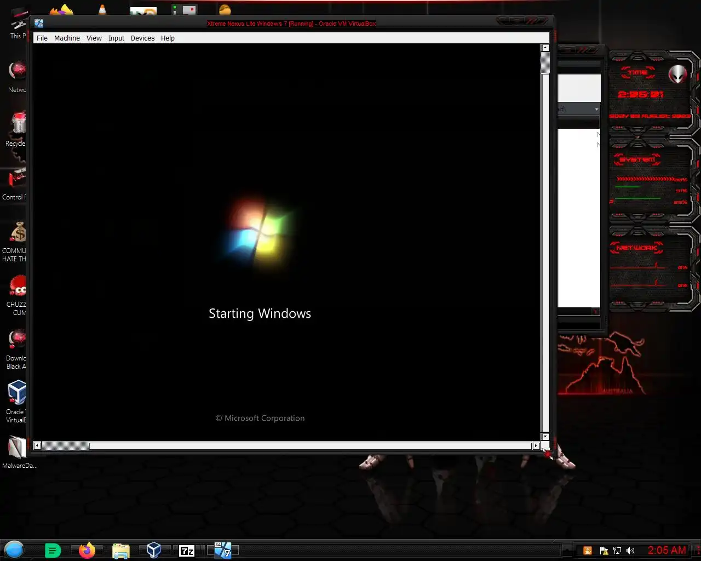Open the dropdown arrow in the background window
Screen dimensions: 701x561
pos(596,109)
